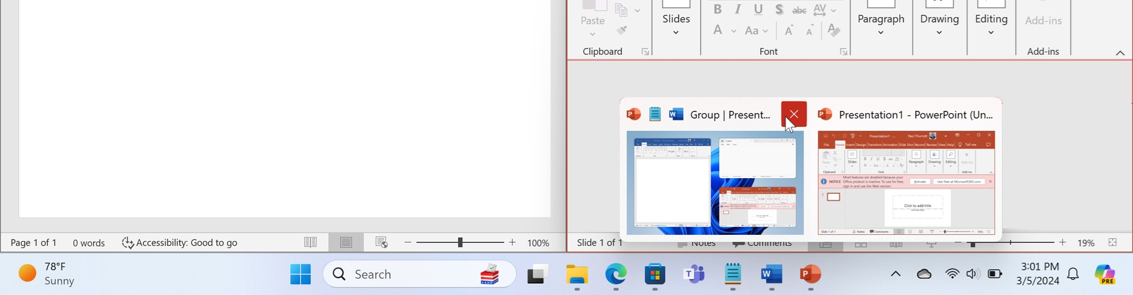The width and height of the screenshot is (1133, 295).
Task: Open Microsoft Teams from the taskbar
Action: 694,274
